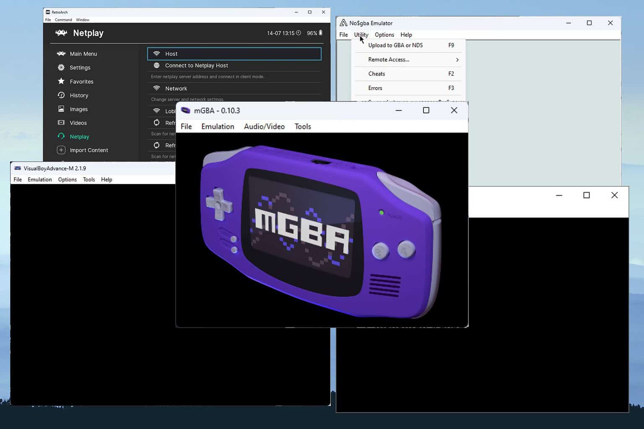Select Upload to GBA or NDS
644x429 pixels.
396,45
